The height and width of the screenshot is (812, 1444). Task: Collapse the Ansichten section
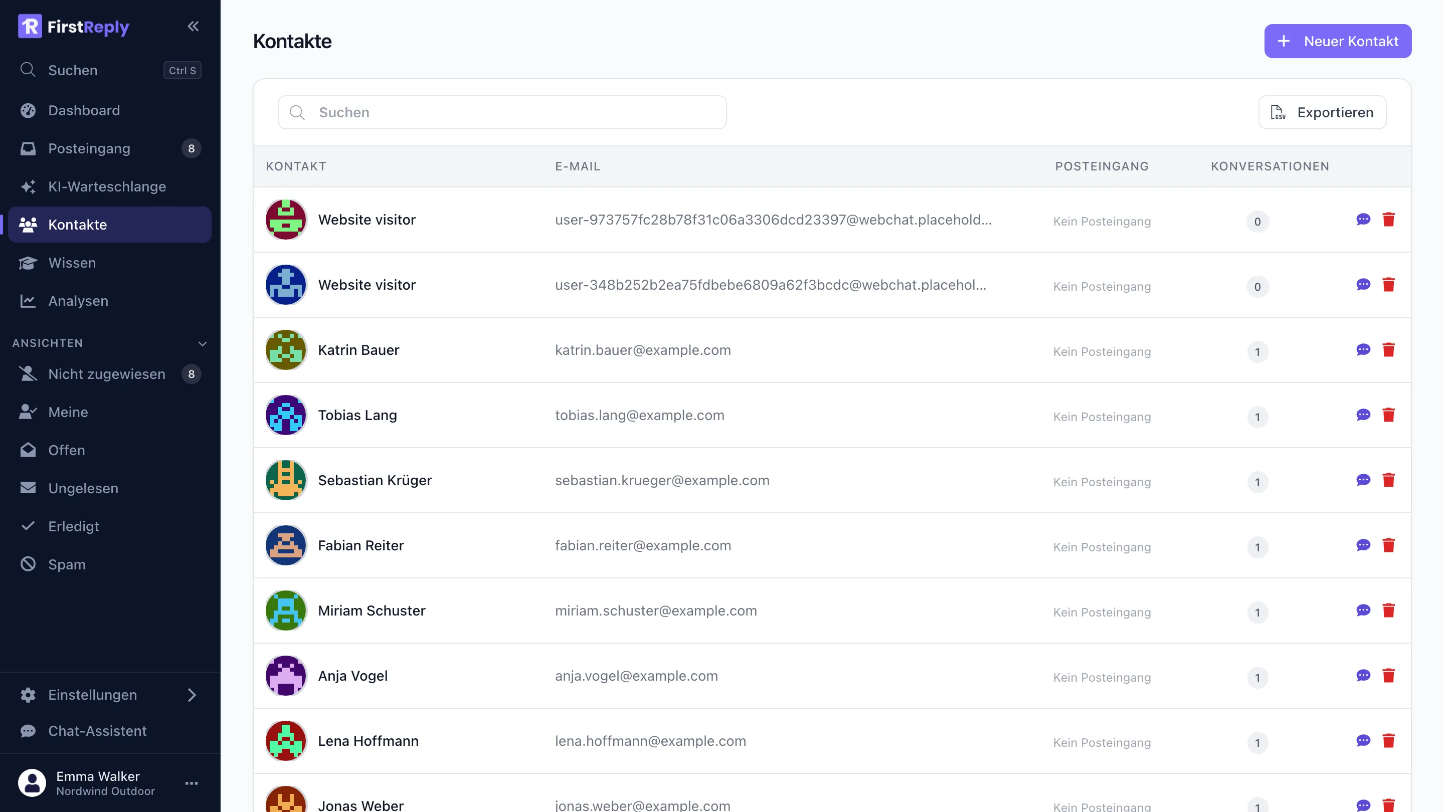(203, 343)
